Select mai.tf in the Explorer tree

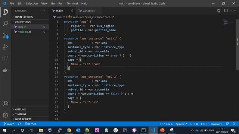[30, 27]
